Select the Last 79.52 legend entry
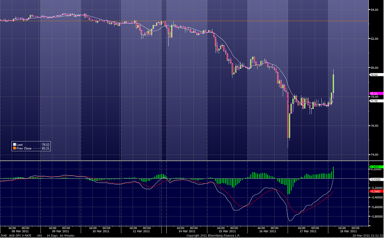This screenshot has height=238, width=384. coord(28,144)
